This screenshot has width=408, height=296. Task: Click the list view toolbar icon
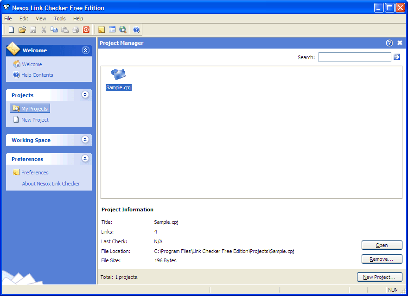pos(112,30)
